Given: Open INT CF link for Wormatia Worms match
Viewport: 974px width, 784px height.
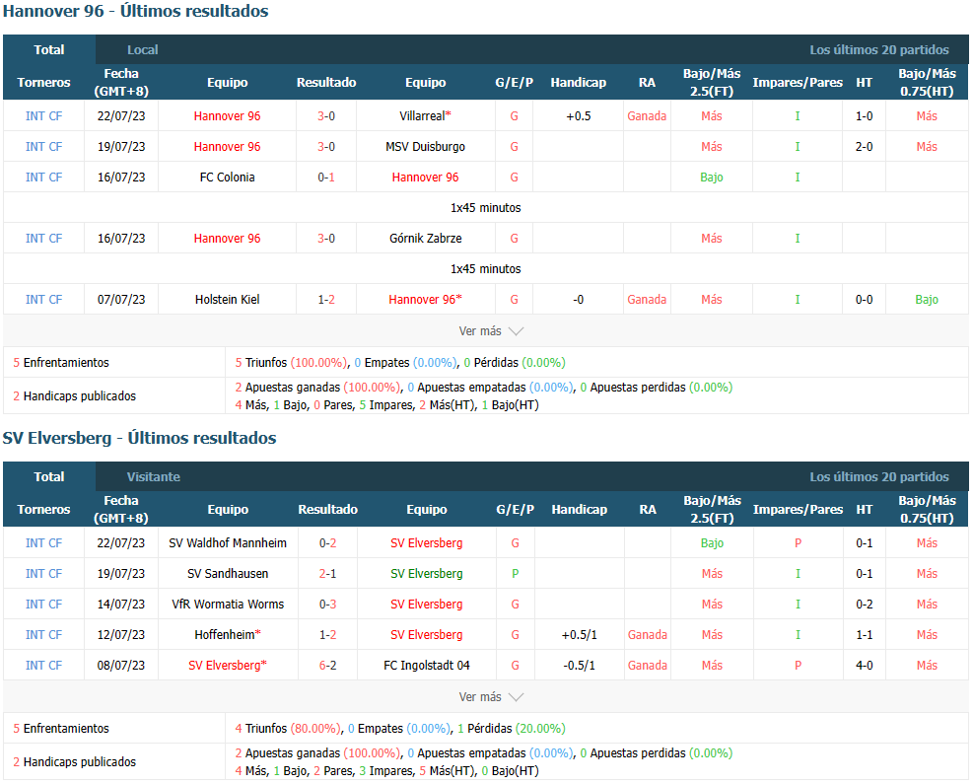Looking at the screenshot, I should pyautogui.click(x=43, y=604).
